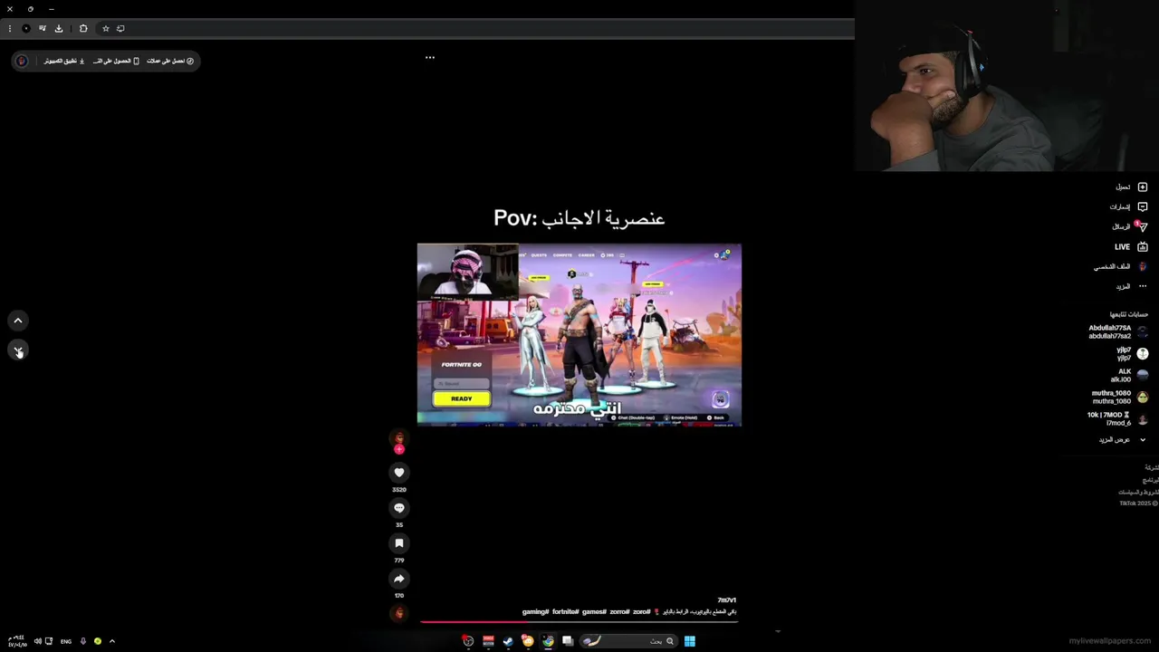The image size is (1159, 652).
Task: Click the #gaming hashtag
Action: [x=535, y=612]
